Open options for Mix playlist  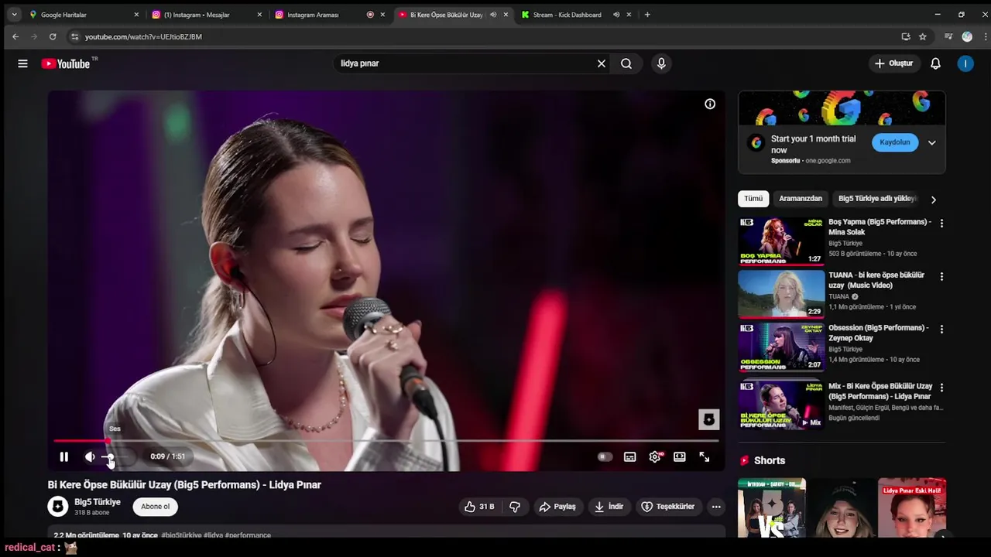(x=941, y=387)
